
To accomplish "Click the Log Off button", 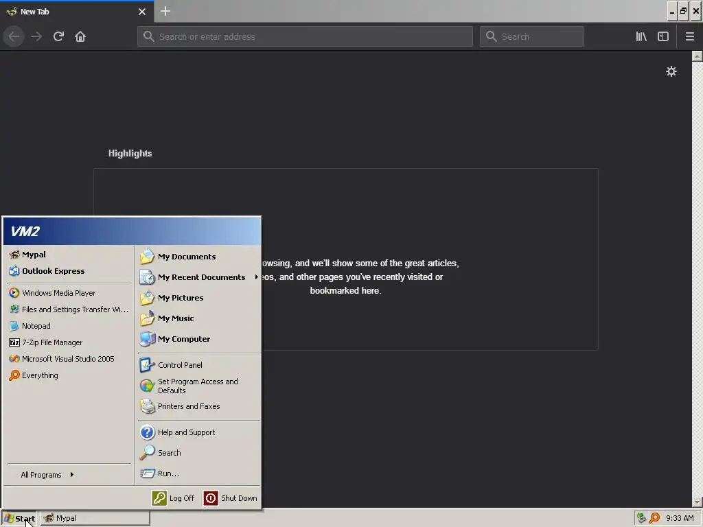I will pyautogui.click(x=173, y=498).
